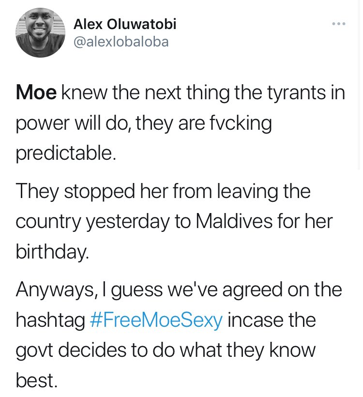
Task: Click the word agreed in the third paragraph
Action: coord(252,290)
